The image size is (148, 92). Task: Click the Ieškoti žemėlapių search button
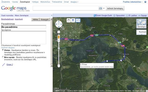click(x=115, y=8)
